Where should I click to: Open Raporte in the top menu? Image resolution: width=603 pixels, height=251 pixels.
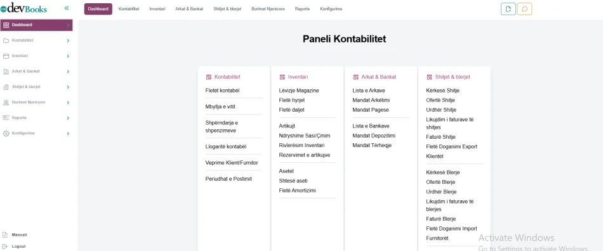(x=302, y=9)
